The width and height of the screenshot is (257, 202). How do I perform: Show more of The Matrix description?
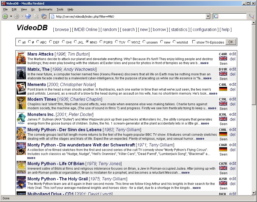pos(207,78)
